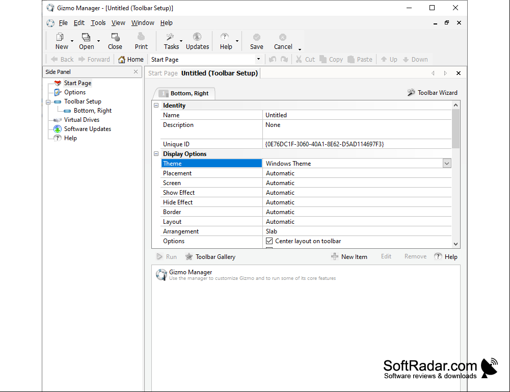This screenshot has width=510, height=392.
Task: Click the Run play icon
Action: (x=159, y=256)
